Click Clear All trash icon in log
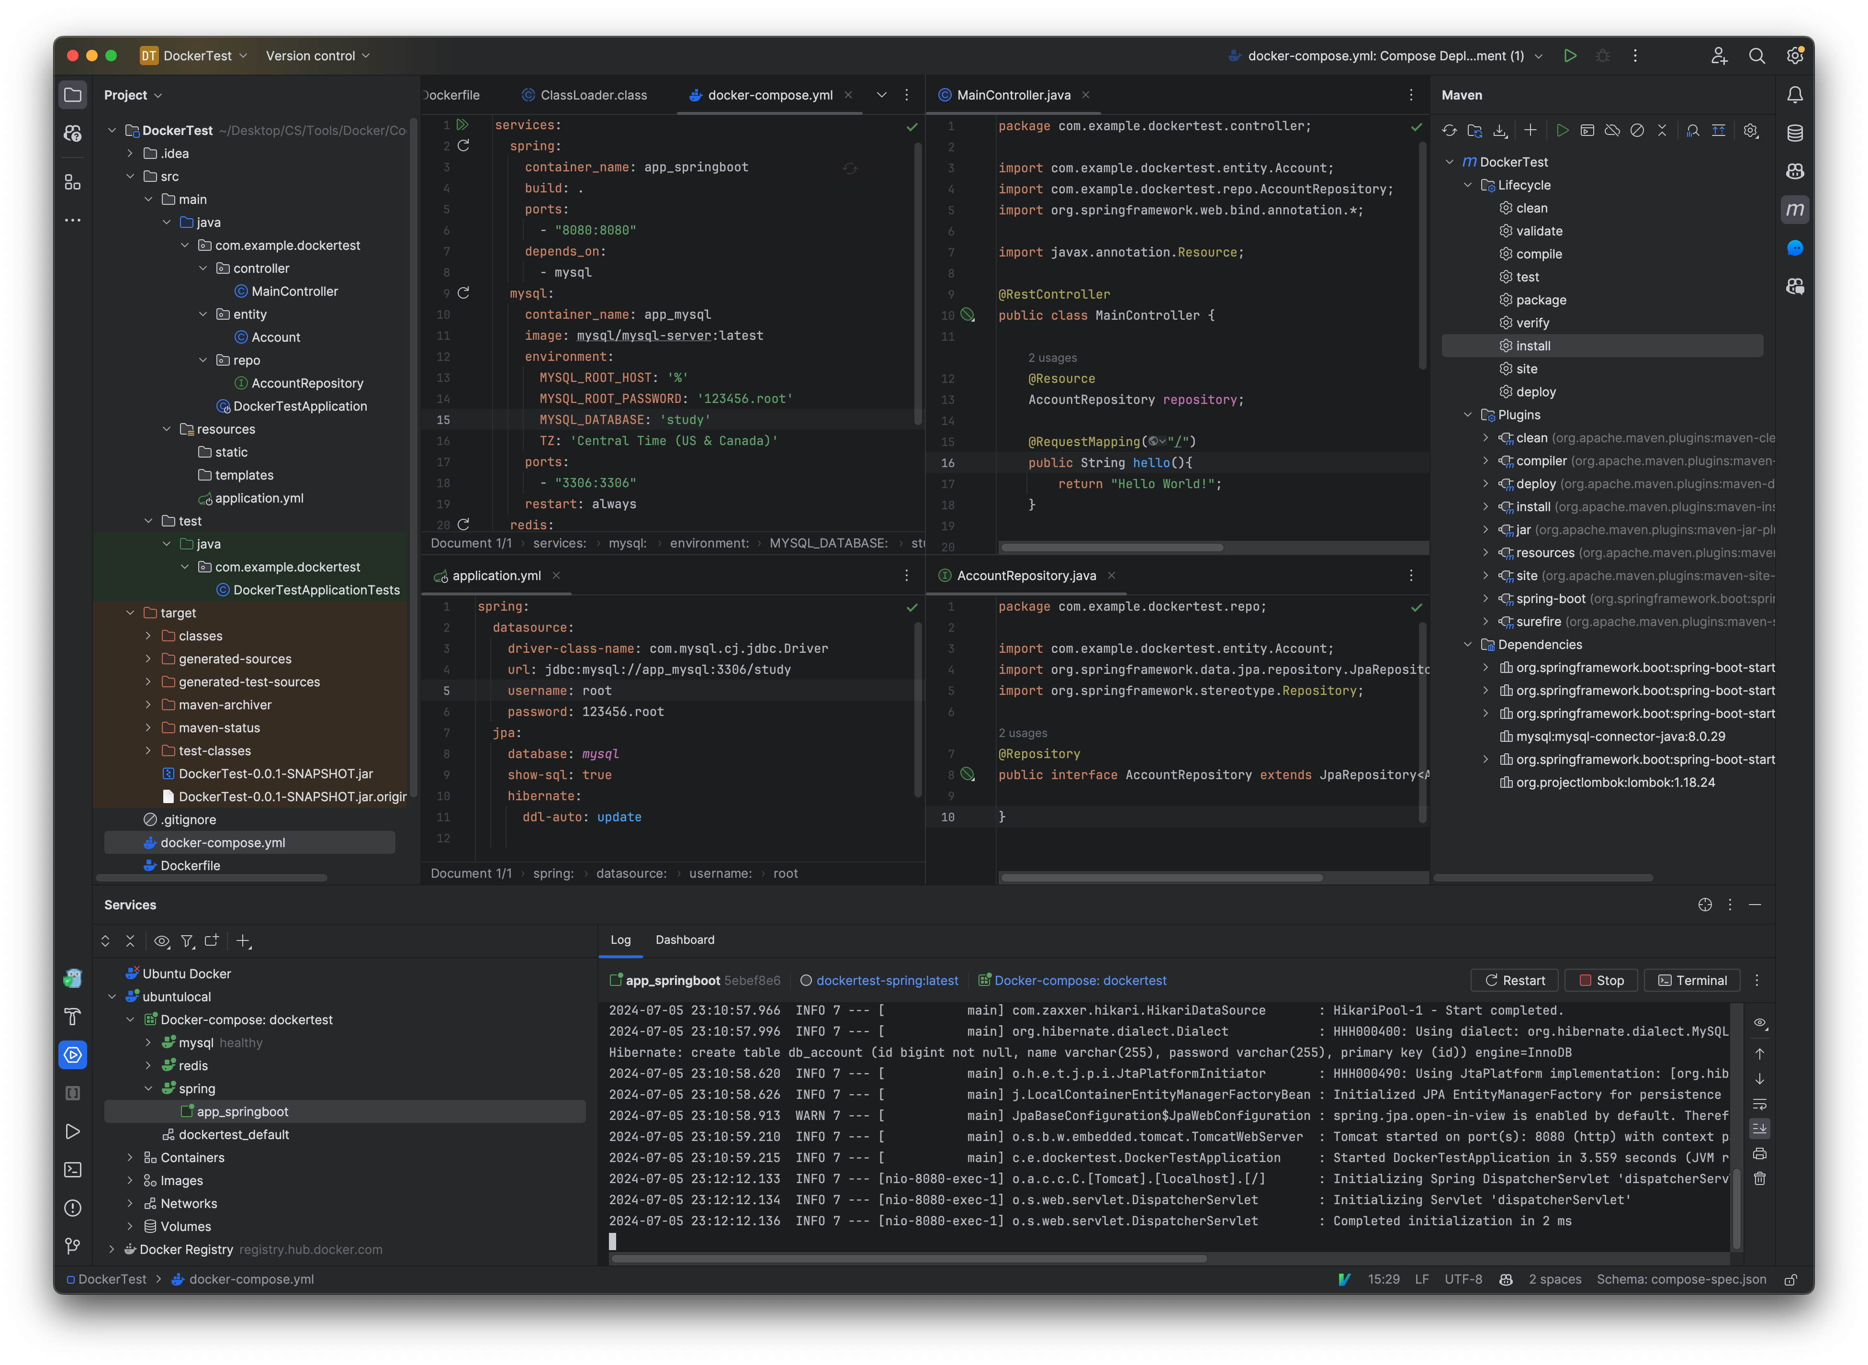 coord(1760,1179)
